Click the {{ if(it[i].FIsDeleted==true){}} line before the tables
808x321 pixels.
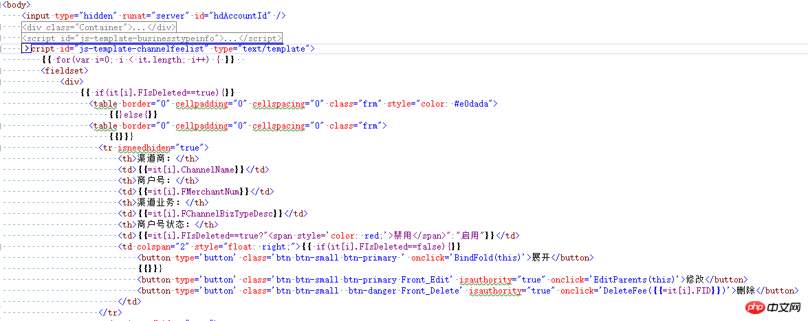[x=157, y=93]
